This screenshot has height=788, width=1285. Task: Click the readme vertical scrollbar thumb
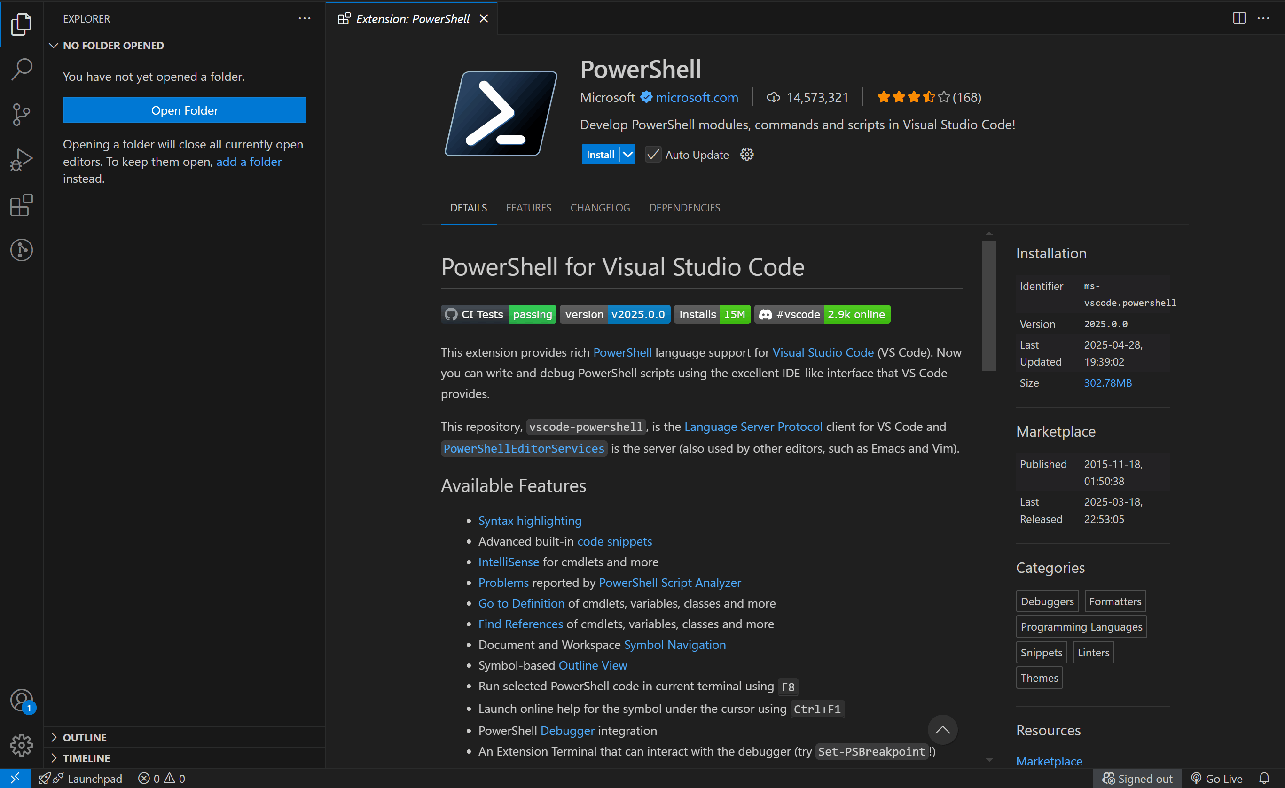(988, 305)
